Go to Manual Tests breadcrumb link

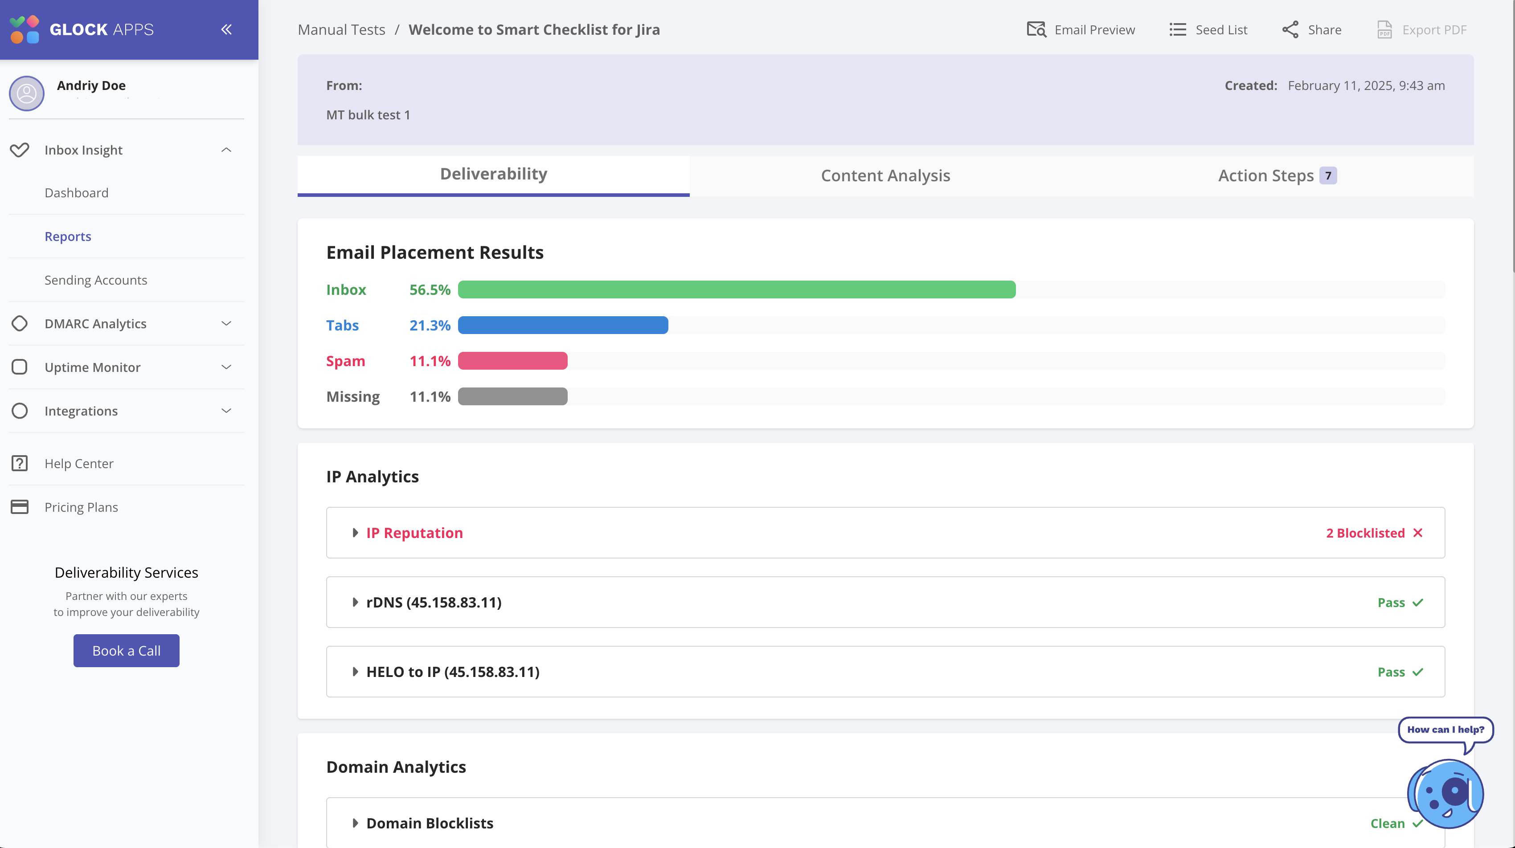point(341,29)
